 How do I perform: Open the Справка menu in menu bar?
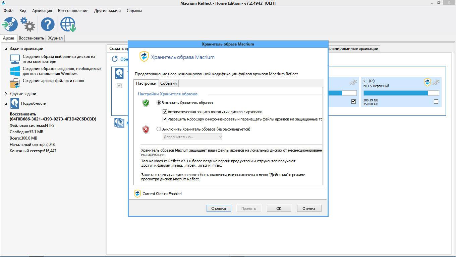[x=134, y=11]
